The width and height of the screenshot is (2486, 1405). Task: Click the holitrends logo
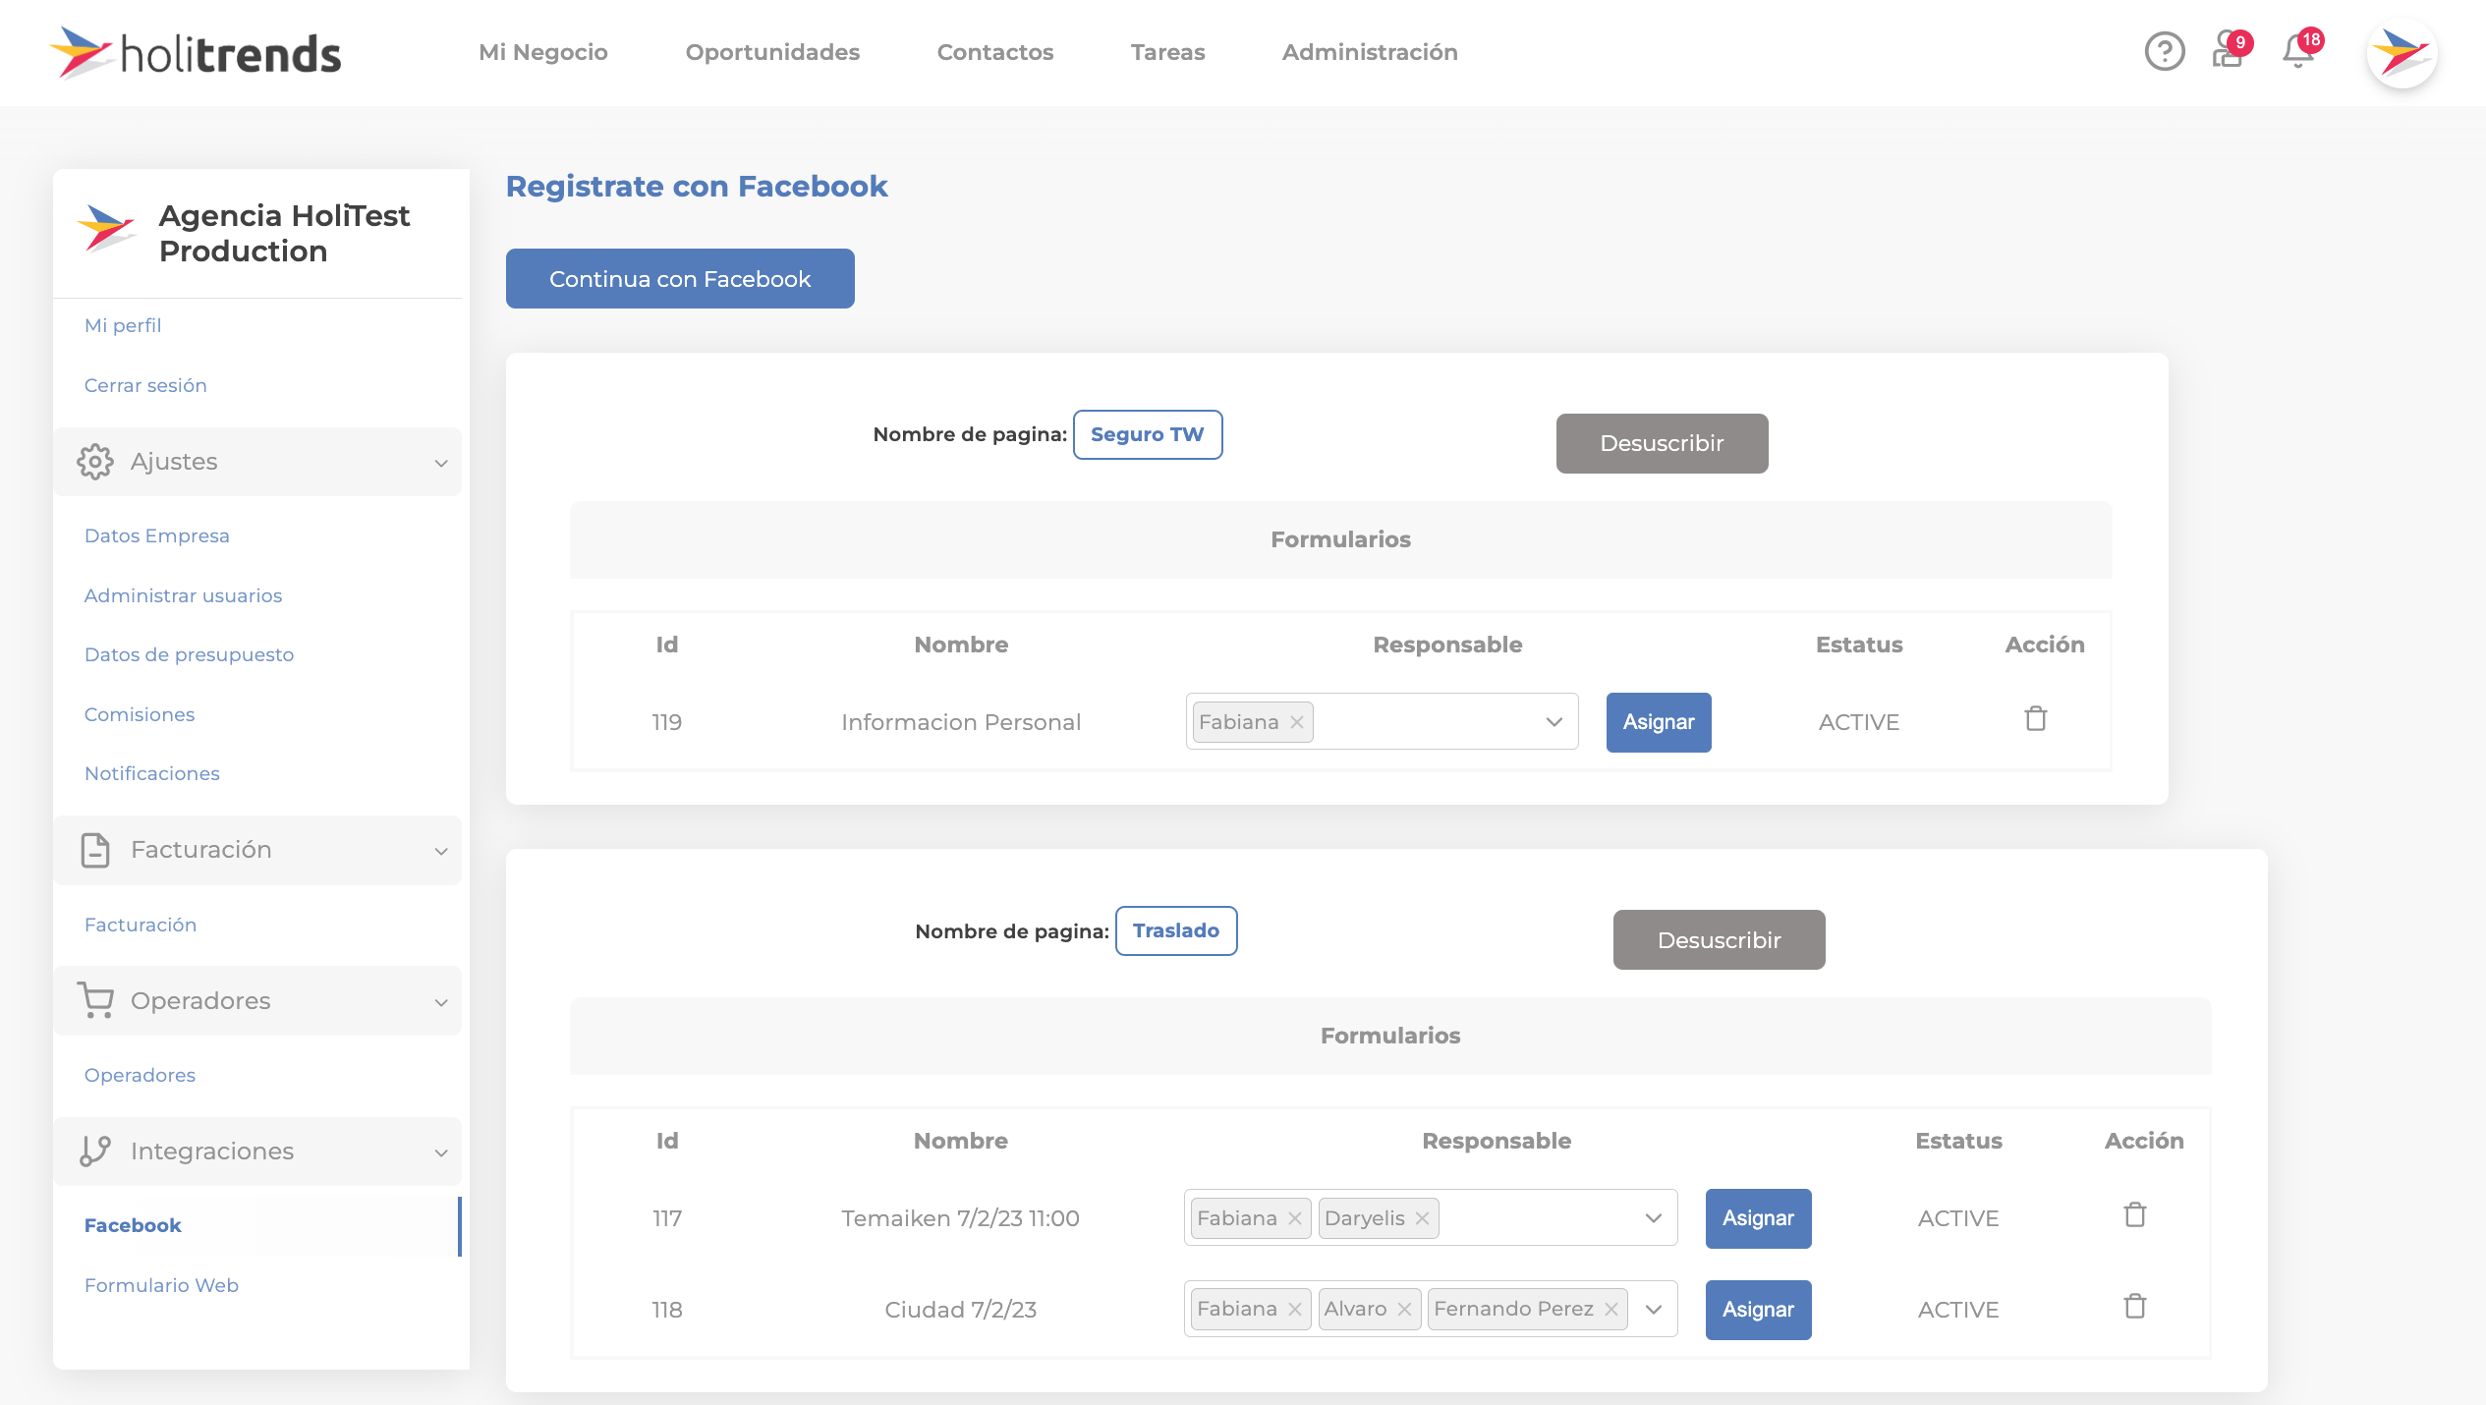point(195,52)
